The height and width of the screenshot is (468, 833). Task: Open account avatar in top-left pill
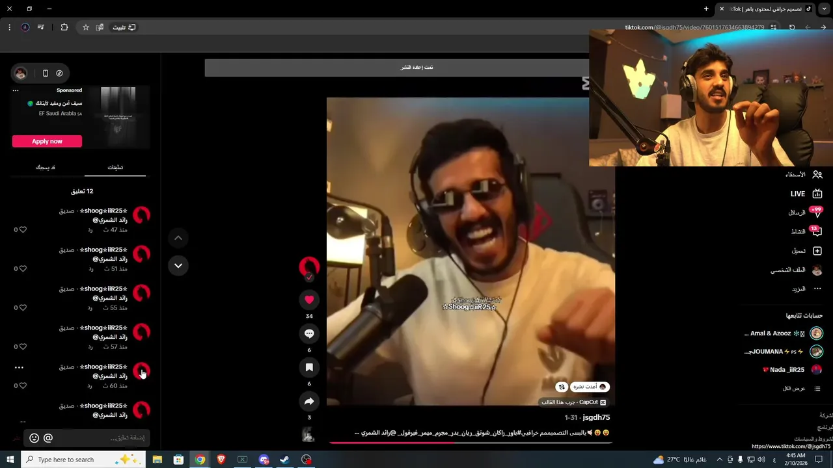pos(21,73)
